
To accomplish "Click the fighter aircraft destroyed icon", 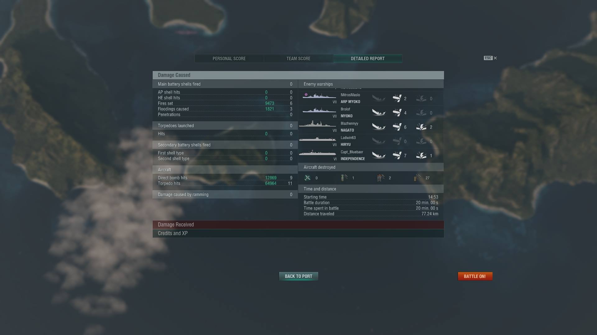I will (x=308, y=178).
